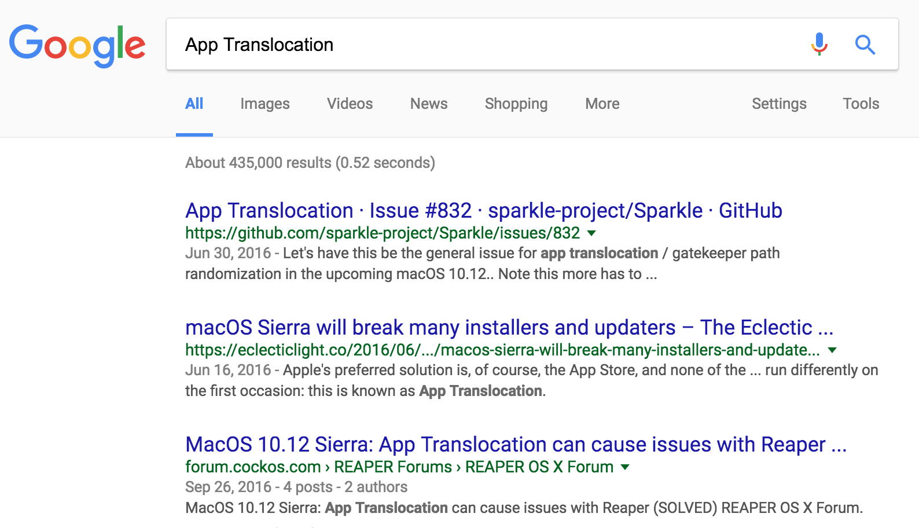Open the MacOS 10.12 Sierra Reaper result
Screen dimensions: 919x528
tap(516, 445)
